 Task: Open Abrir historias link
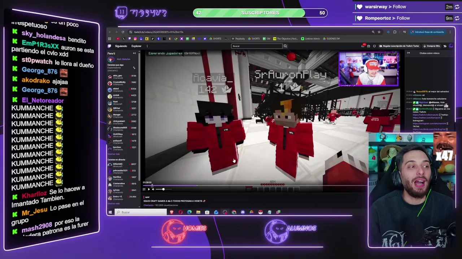(123, 59)
